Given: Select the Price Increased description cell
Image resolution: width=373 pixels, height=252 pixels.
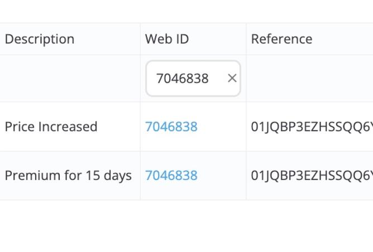Looking at the screenshot, I should click(51, 127).
